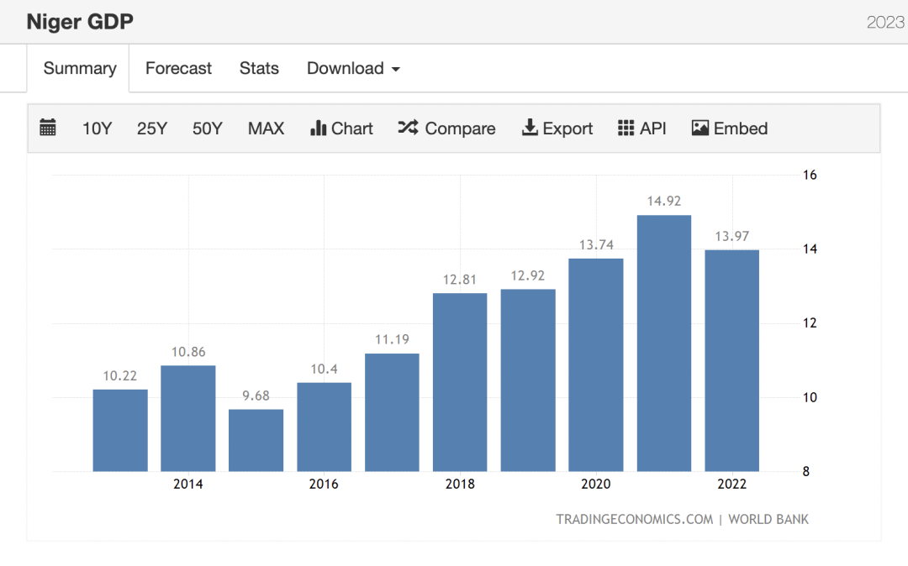Select the 25Y time range
This screenshot has width=908, height=566.
[x=152, y=128]
